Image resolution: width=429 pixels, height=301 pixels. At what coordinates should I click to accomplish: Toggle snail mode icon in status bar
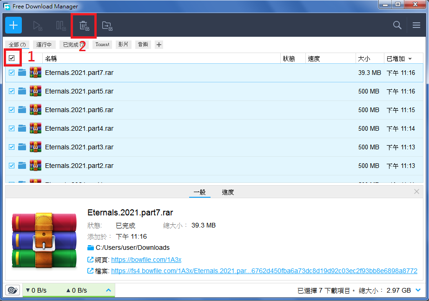[x=13, y=290]
